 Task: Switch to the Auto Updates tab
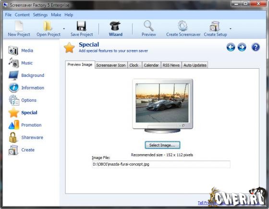(195, 65)
